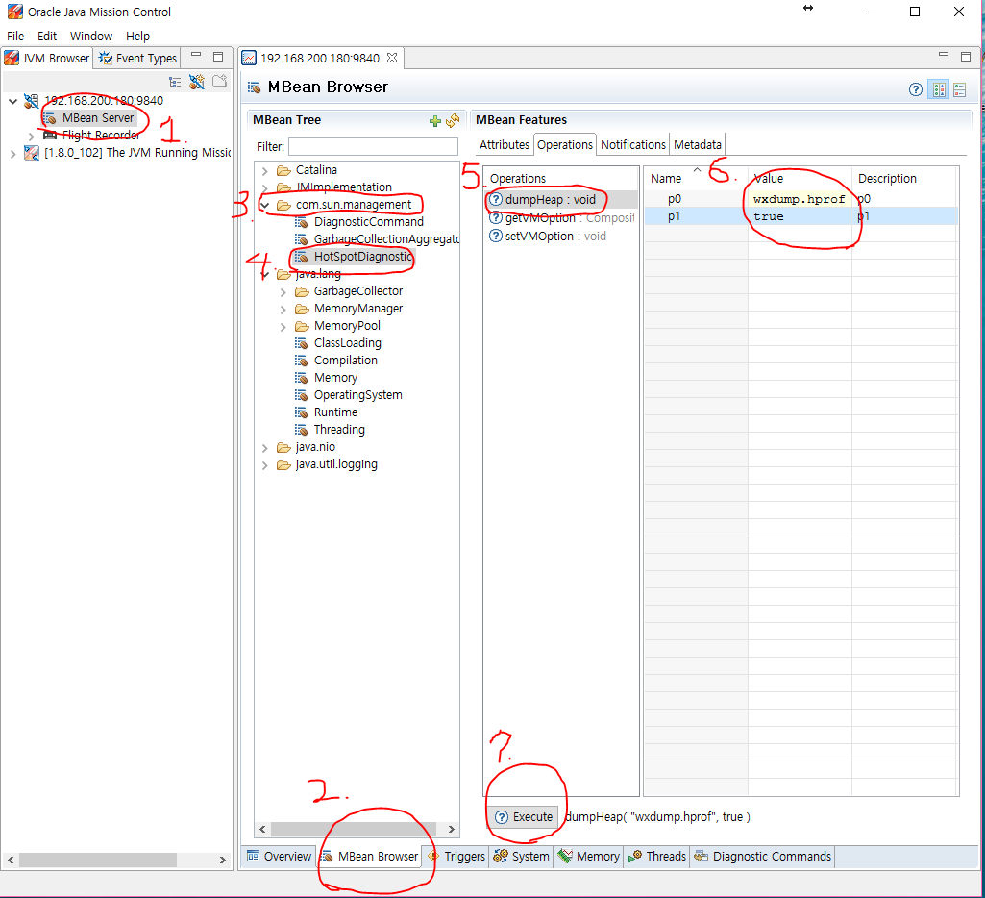The height and width of the screenshot is (898, 985).
Task: Expand the Catalina folder
Action: coord(264,171)
